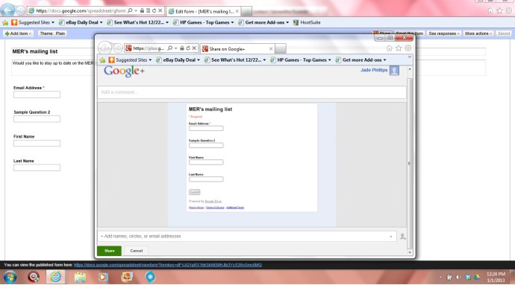Click the green Share button
This screenshot has height=288, width=515.
(x=110, y=251)
